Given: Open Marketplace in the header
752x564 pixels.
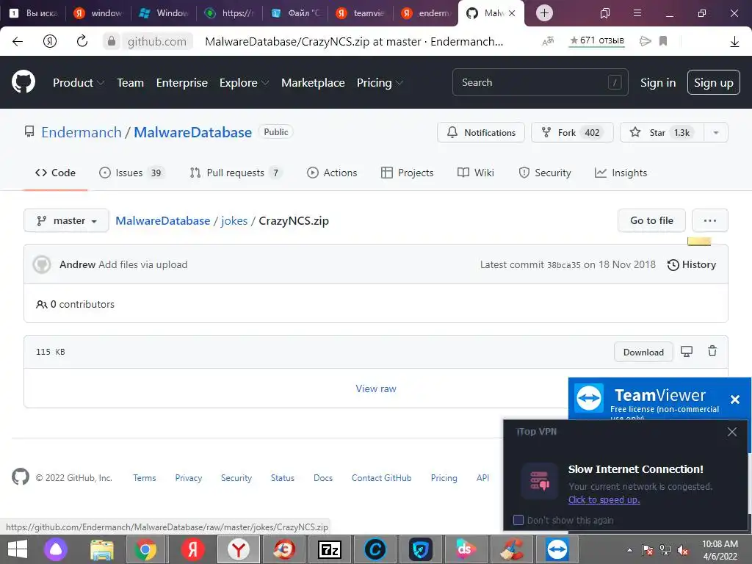Looking at the screenshot, I should point(313,82).
